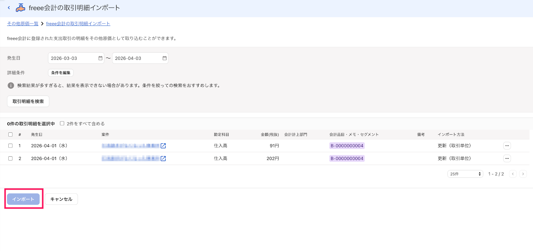
Task: Open the 25件 page size dropdown
Action: 465,174
